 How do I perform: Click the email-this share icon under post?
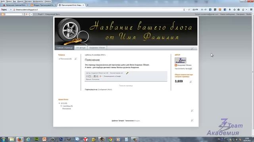[x=87, y=76]
